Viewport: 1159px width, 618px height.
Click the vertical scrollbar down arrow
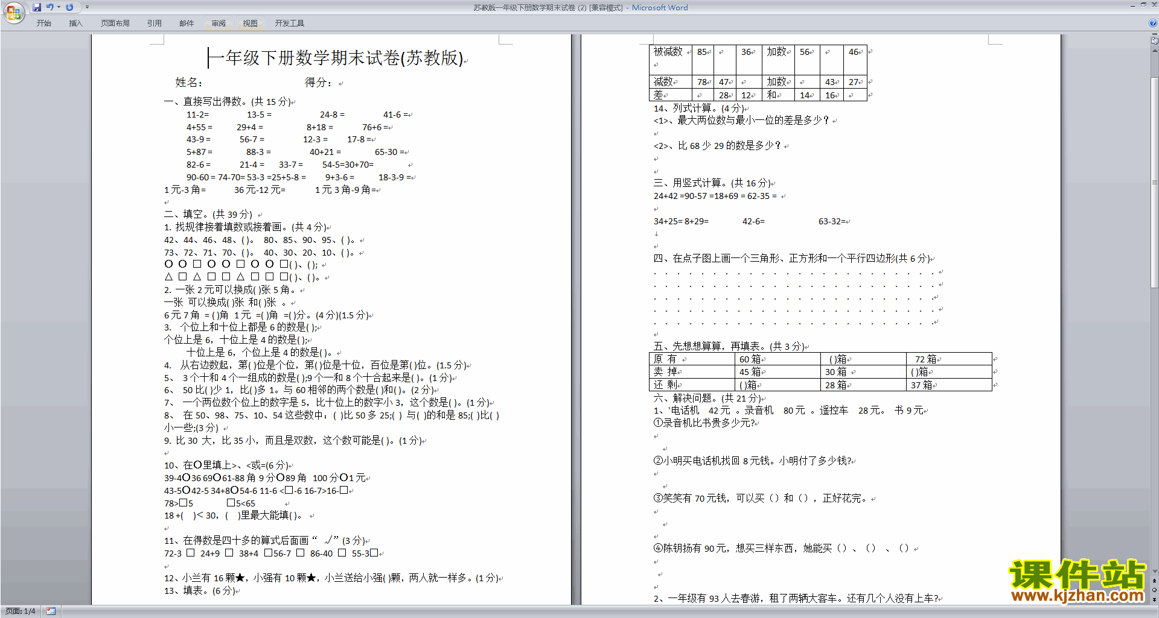tap(1155, 572)
